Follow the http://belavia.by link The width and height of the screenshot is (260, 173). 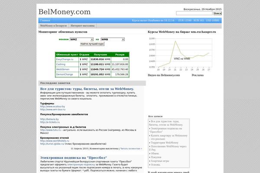pyautogui.click(x=49, y=119)
